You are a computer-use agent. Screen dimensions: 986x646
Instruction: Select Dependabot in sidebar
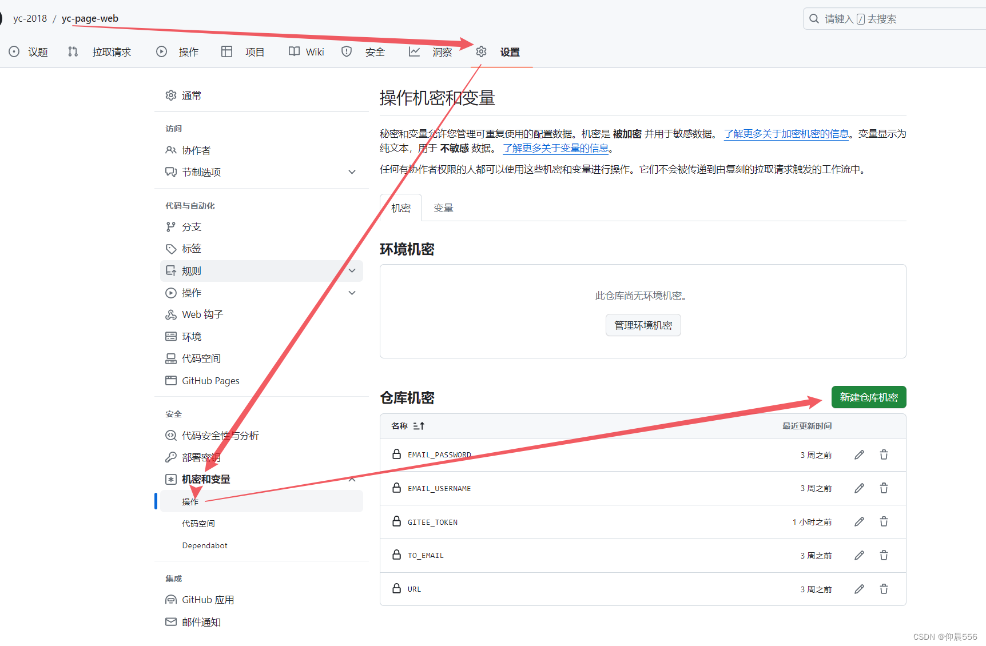point(205,545)
